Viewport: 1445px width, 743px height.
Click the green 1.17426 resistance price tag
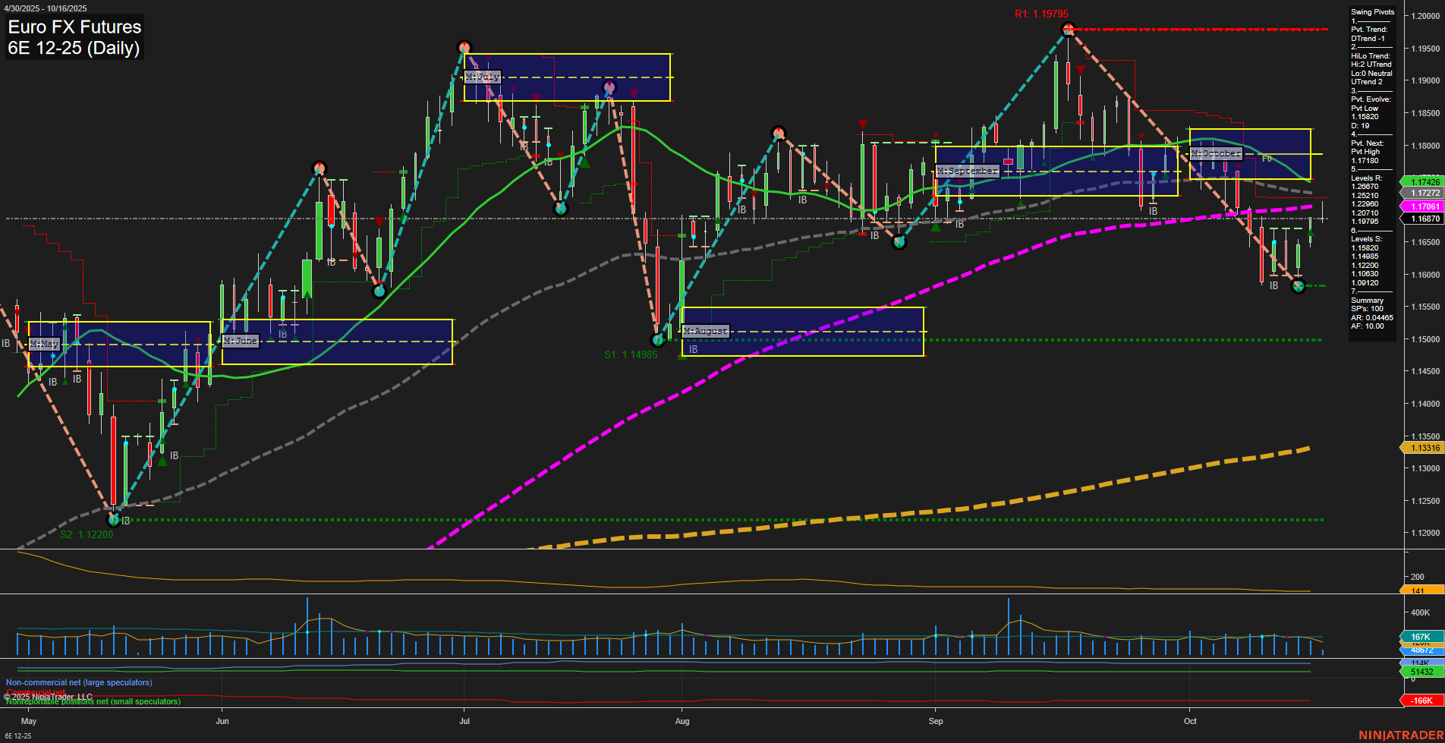(1422, 182)
